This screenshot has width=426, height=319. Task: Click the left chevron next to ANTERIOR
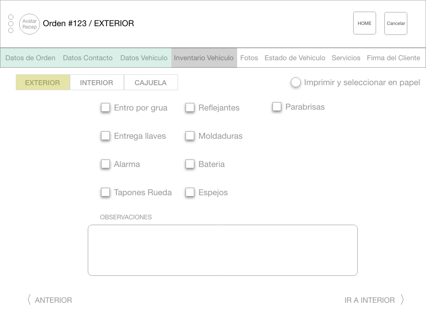click(29, 300)
